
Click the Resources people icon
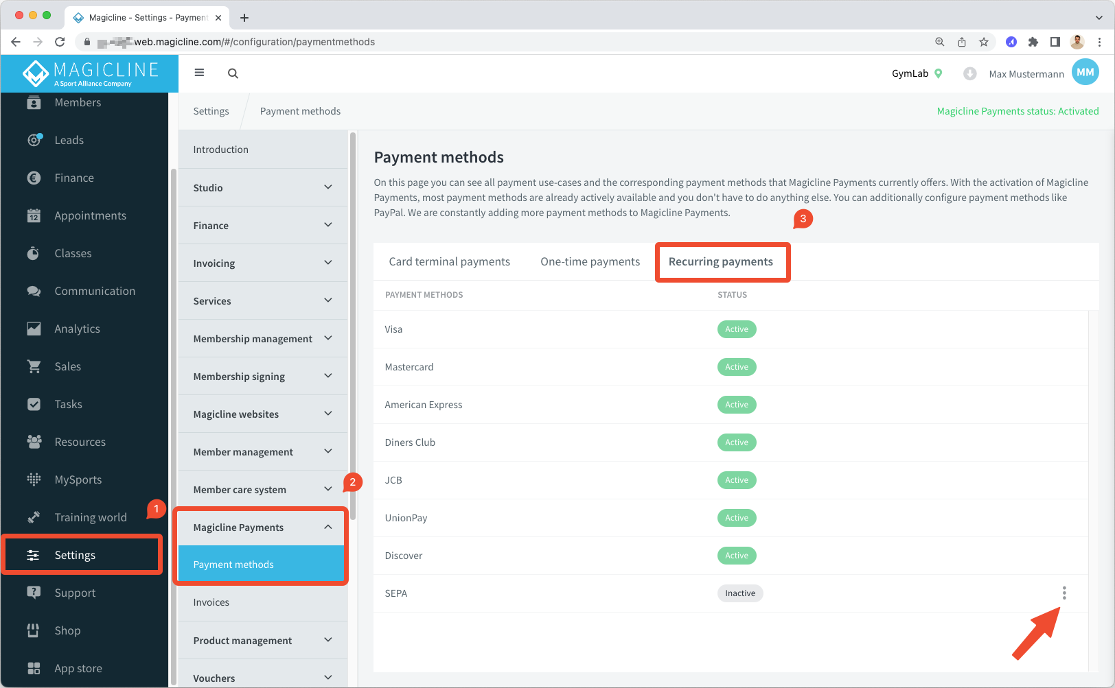coord(34,442)
